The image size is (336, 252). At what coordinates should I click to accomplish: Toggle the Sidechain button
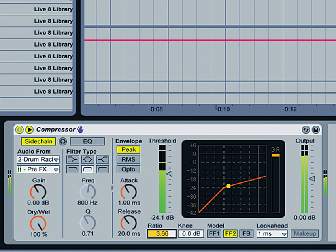tap(38, 141)
